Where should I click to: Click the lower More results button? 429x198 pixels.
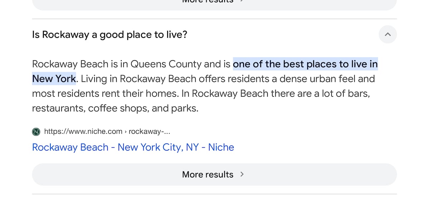coord(214,174)
